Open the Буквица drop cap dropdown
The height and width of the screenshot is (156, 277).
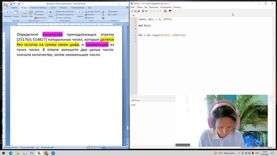(90, 18)
